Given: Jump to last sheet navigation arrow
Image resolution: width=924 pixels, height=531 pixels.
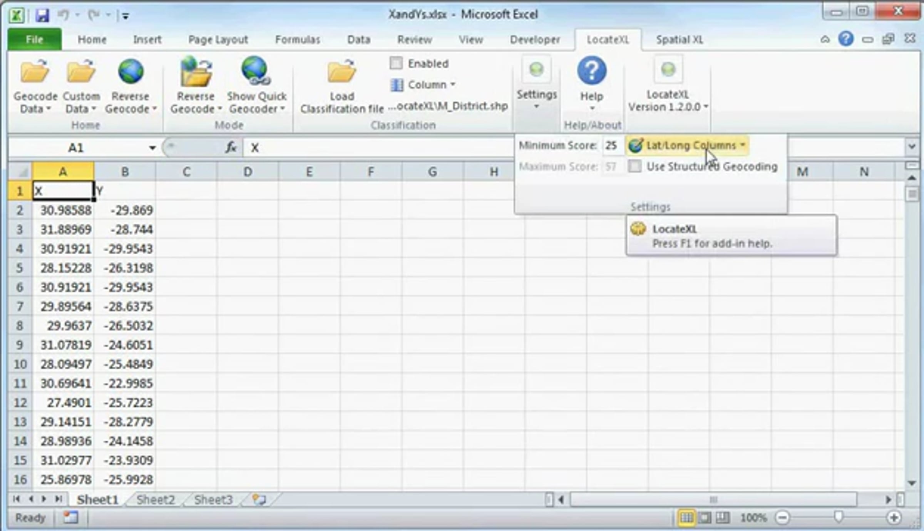Looking at the screenshot, I should (58, 499).
